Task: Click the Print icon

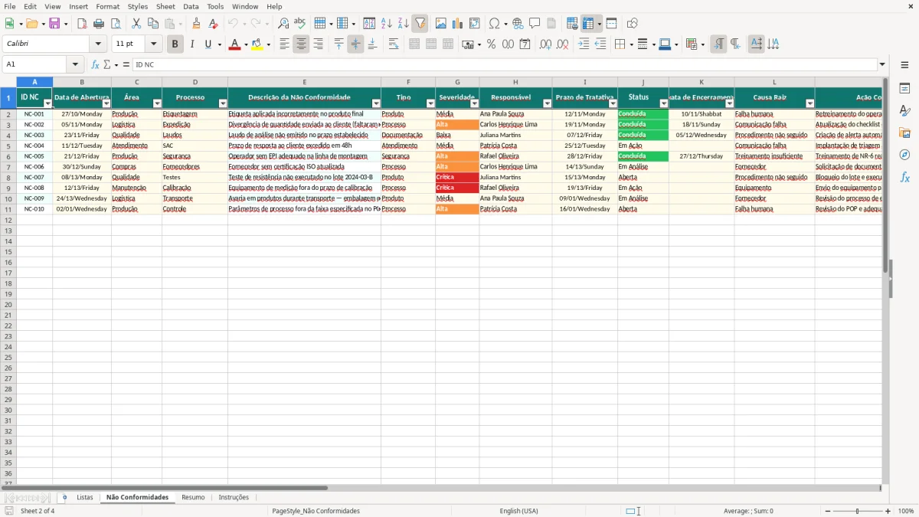Action: click(x=99, y=24)
